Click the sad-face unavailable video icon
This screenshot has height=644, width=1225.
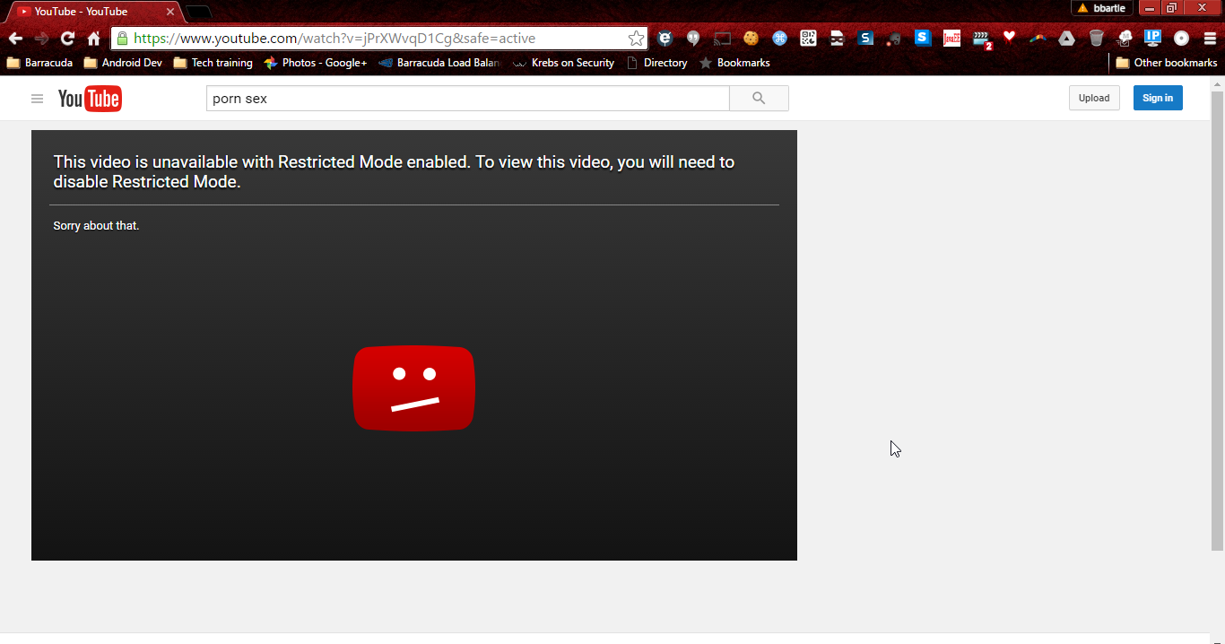tap(413, 388)
